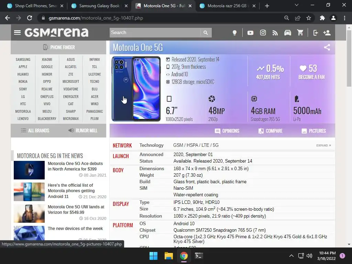The height and width of the screenshot is (264, 352).
Task: Open the notification badge in tray
Action: [x=342, y=256]
